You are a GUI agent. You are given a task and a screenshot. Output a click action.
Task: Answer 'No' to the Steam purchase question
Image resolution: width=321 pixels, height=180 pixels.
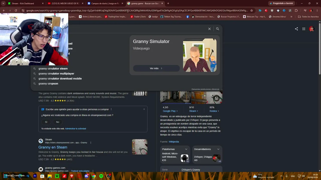click(58, 122)
